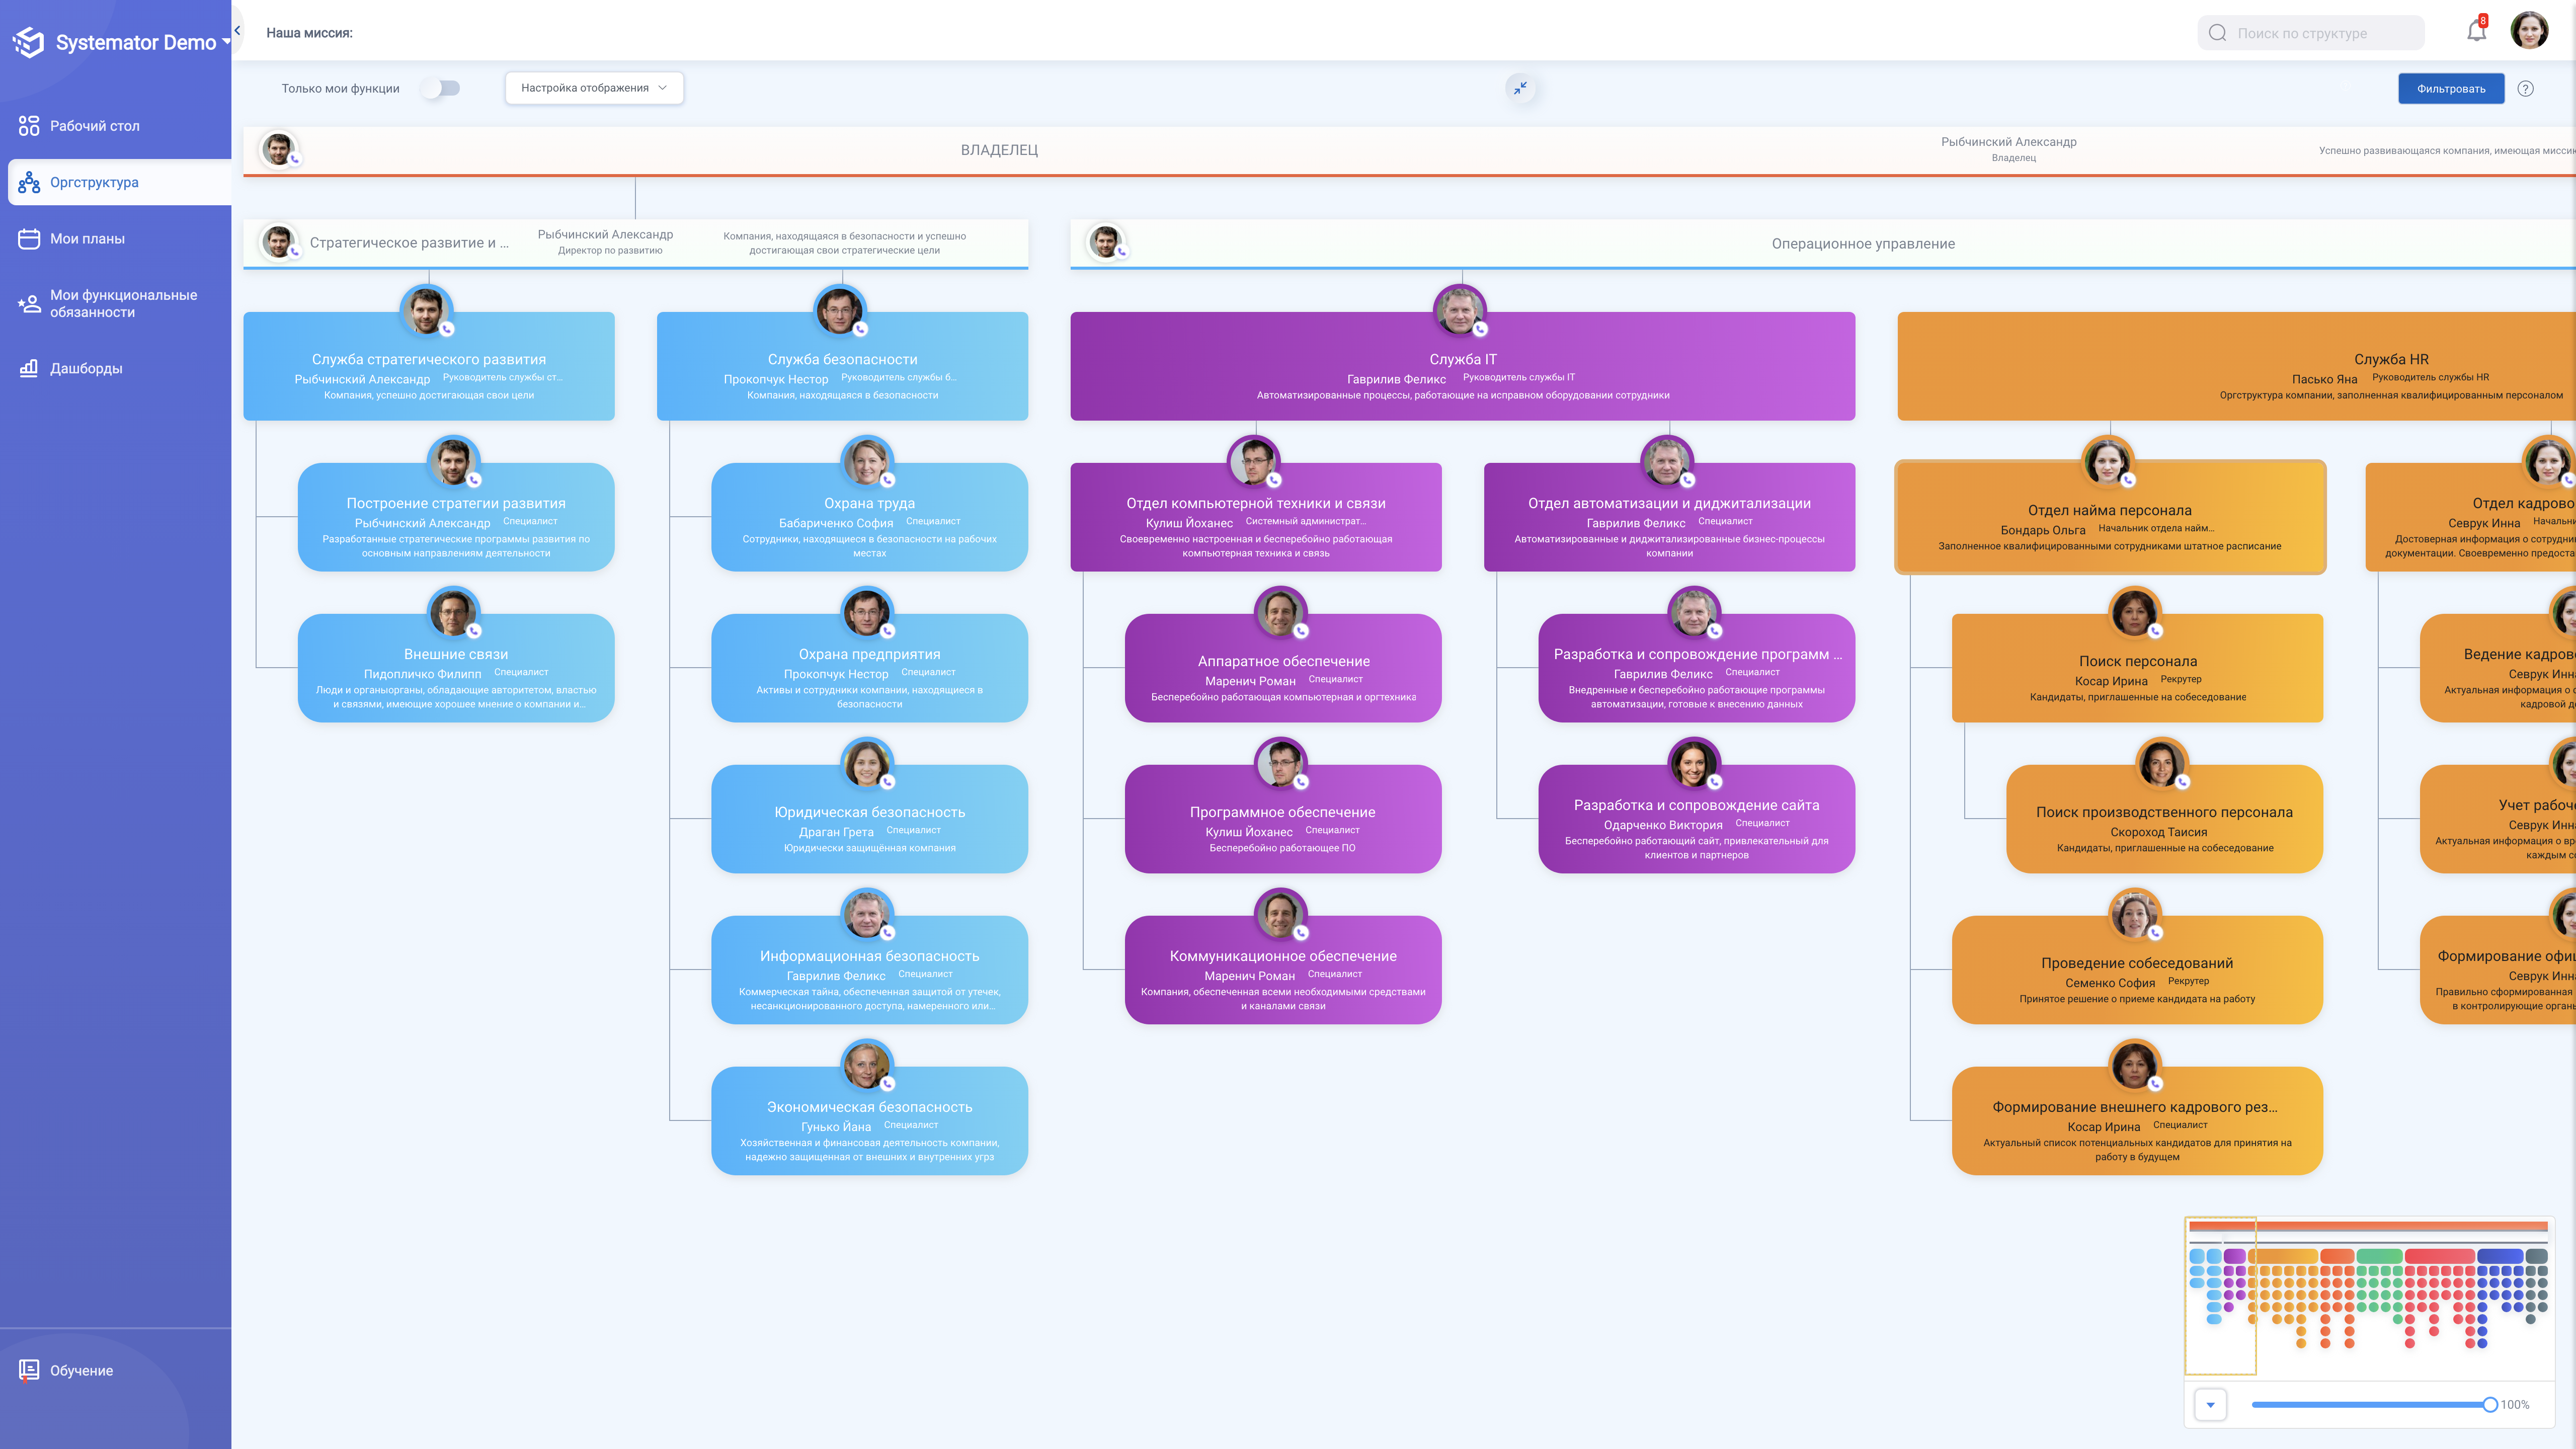Click the Программное обеспечение phone badge
The image size is (2576, 1449).
1301,782
